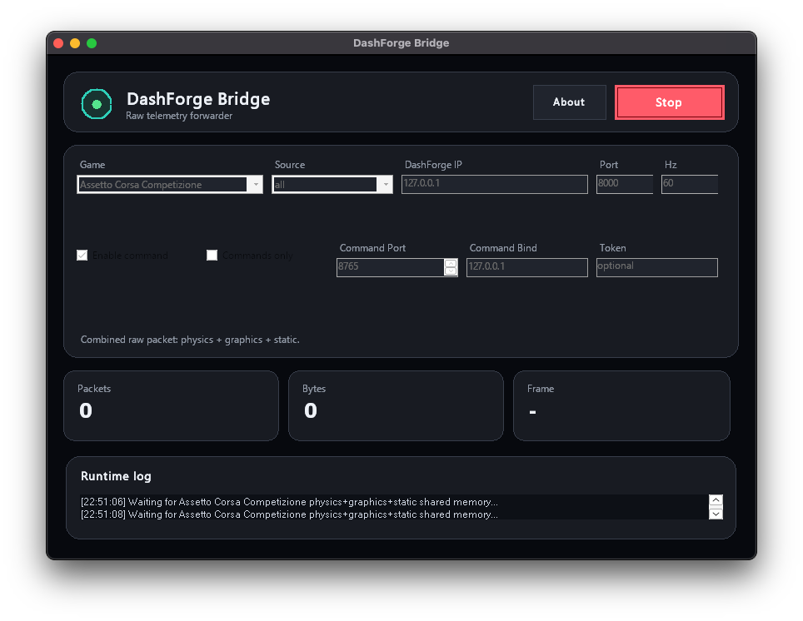Click the Bytes counter value
The width and height of the screenshot is (803, 621).
pos(311,410)
